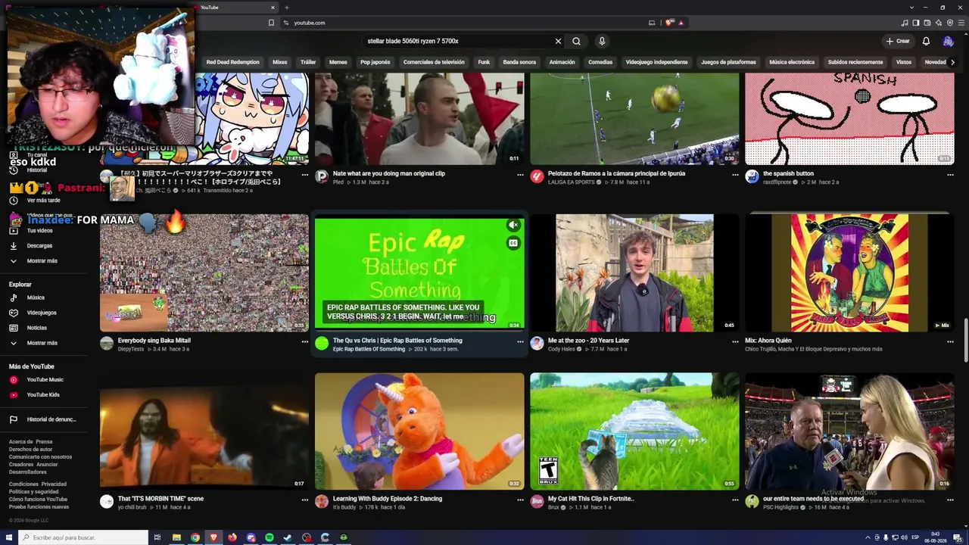This screenshot has width=969, height=545.
Task: Open the browser hamburger menu
Action: coord(960,23)
